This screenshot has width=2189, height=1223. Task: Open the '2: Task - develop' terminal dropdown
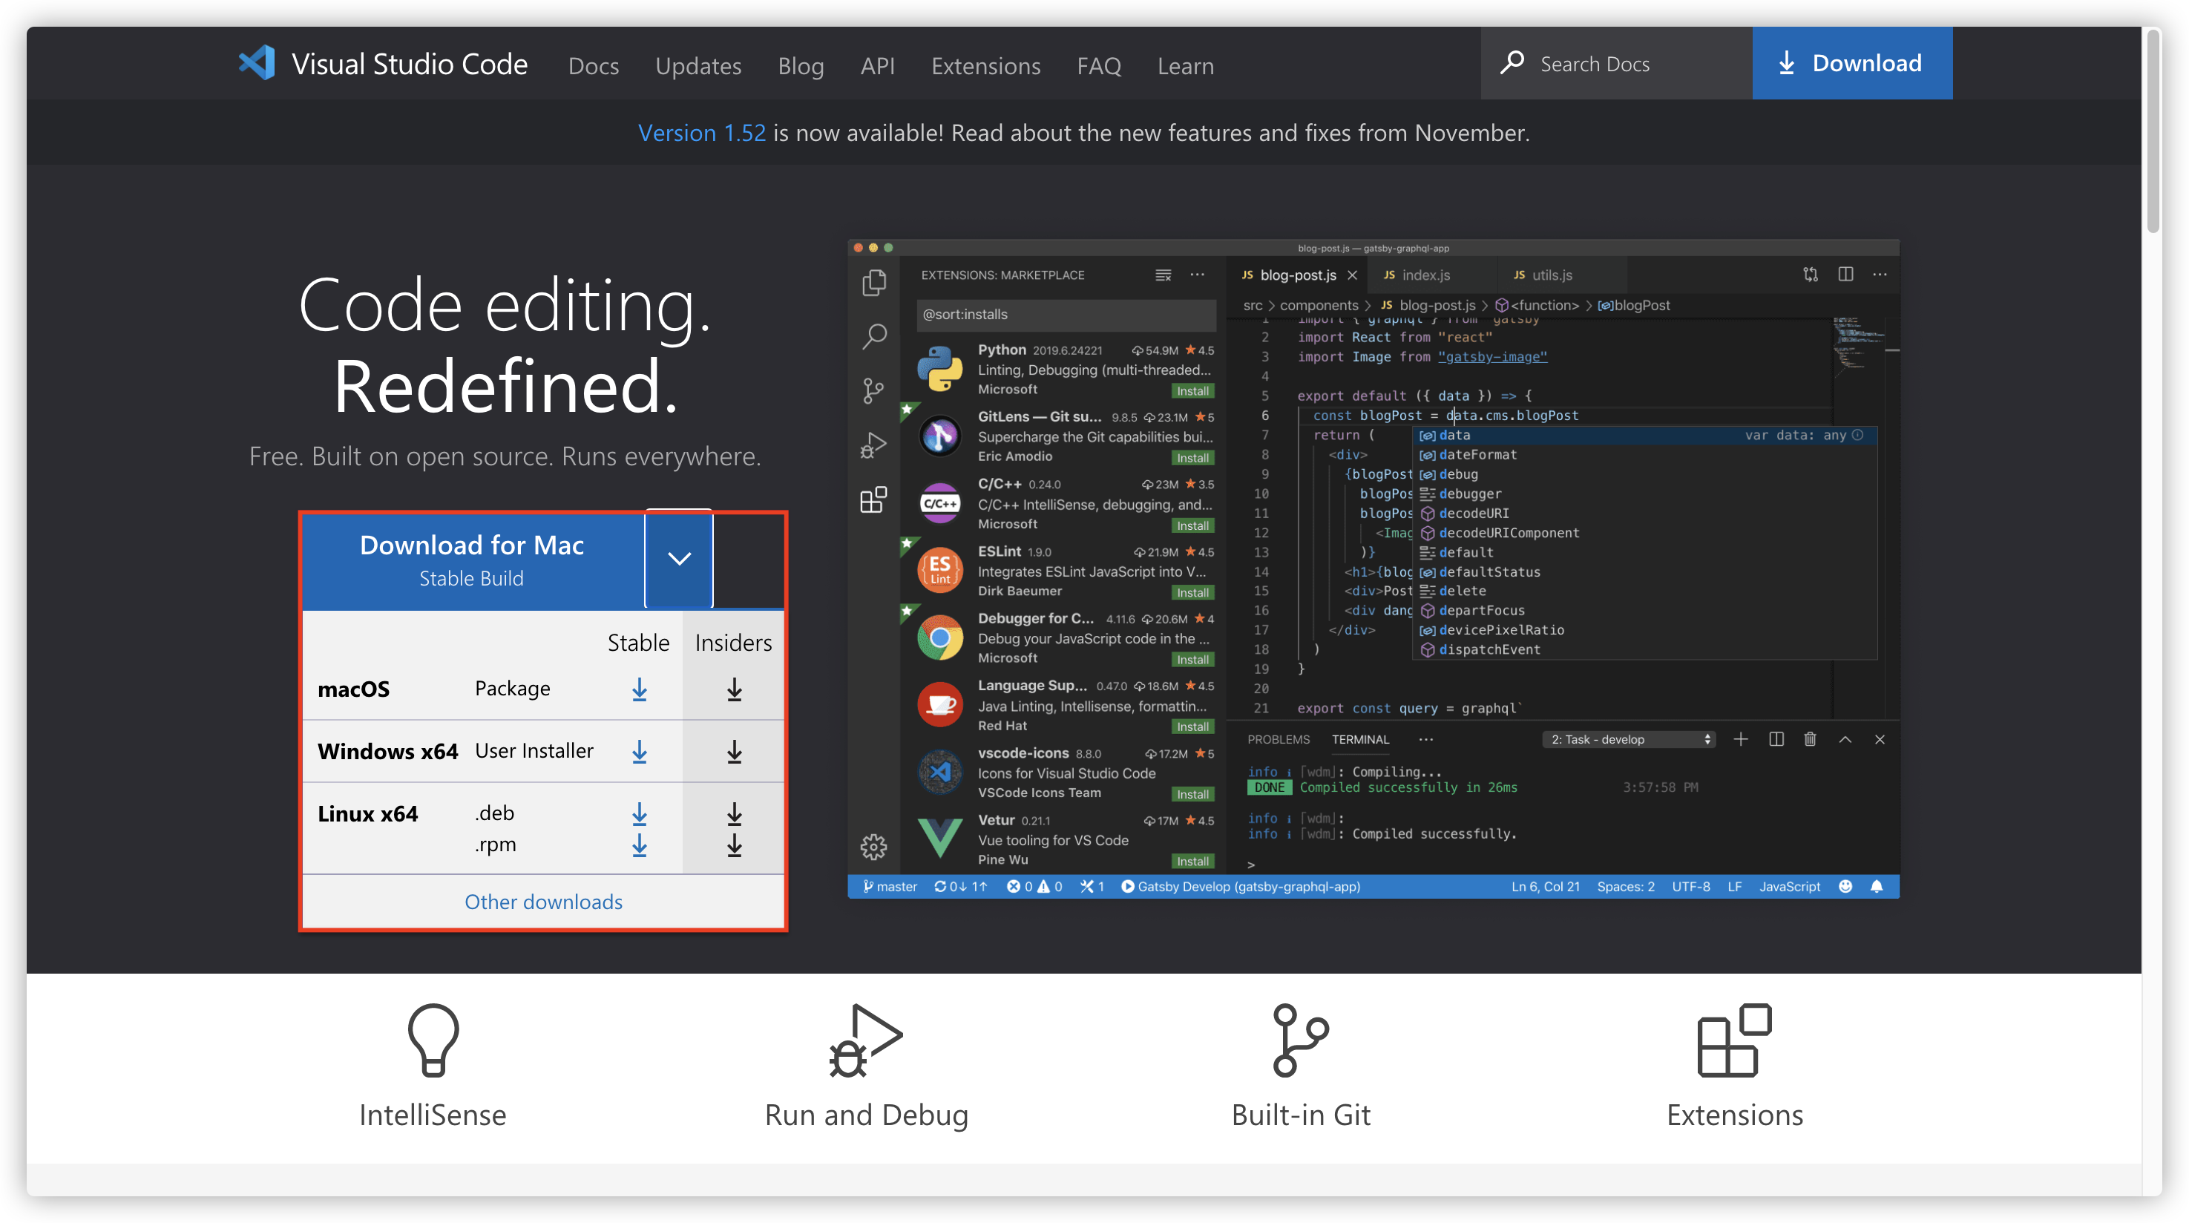1628,739
